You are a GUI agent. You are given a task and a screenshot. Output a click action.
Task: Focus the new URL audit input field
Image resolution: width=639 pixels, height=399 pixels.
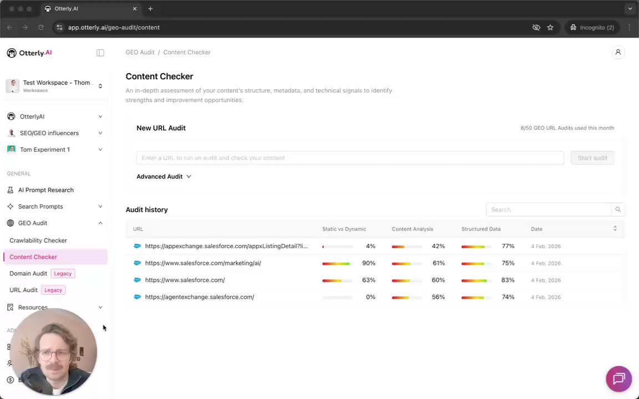349,158
